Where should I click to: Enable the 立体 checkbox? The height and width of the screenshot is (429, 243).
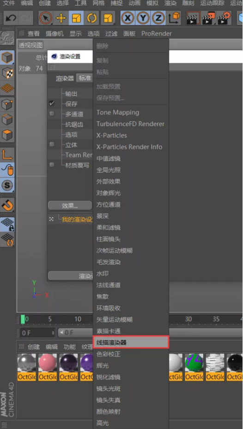(x=51, y=144)
